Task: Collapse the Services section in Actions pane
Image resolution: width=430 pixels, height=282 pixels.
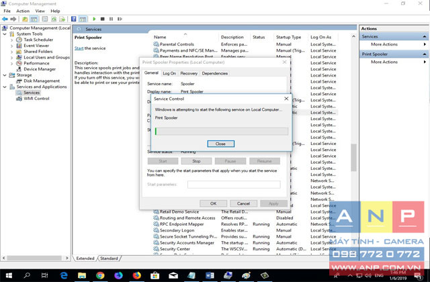Action: point(424,36)
